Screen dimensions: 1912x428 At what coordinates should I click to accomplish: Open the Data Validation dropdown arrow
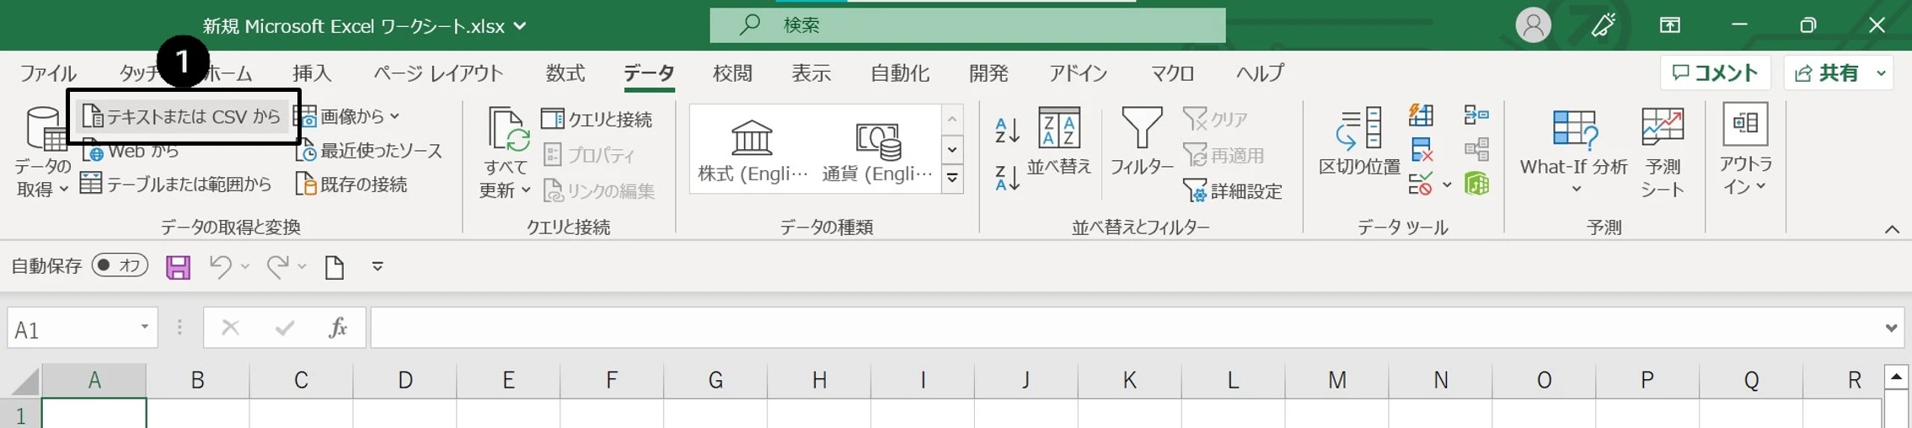[1447, 185]
